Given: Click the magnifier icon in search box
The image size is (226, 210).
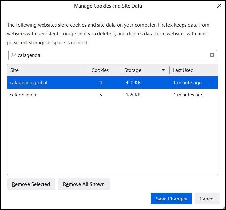Looking at the screenshot, I should [x=13, y=55].
